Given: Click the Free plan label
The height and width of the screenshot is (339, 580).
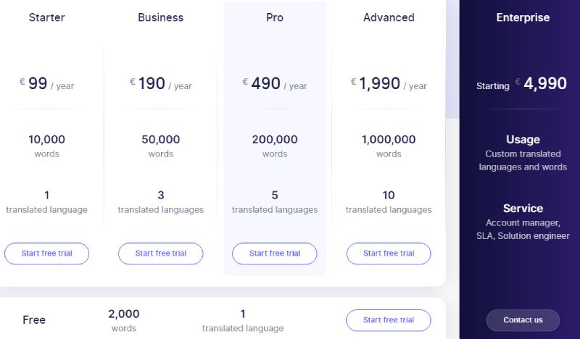Looking at the screenshot, I should click(x=34, y=320).
